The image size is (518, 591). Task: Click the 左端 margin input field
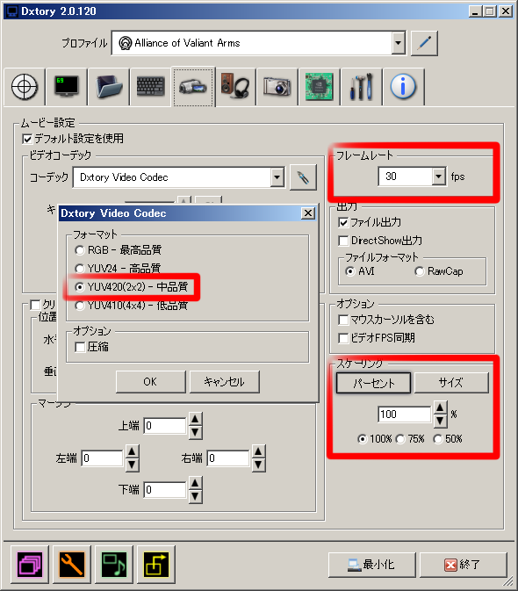click(x=102, y=458)
